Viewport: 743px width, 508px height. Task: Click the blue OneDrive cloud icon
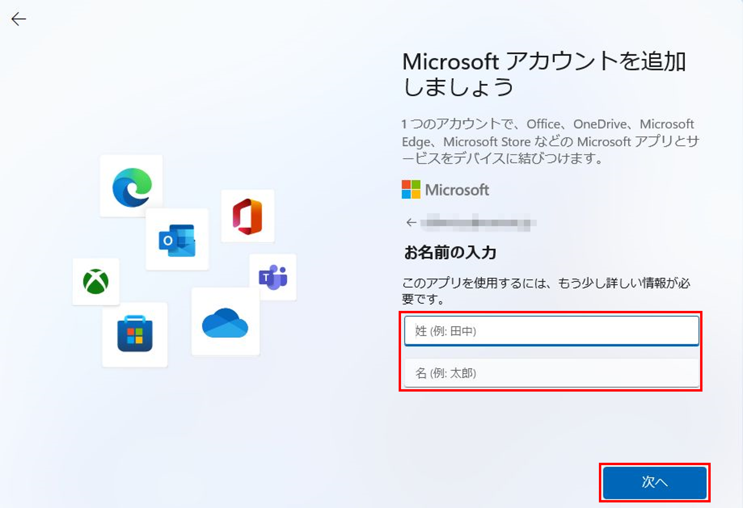coord(225,323)
